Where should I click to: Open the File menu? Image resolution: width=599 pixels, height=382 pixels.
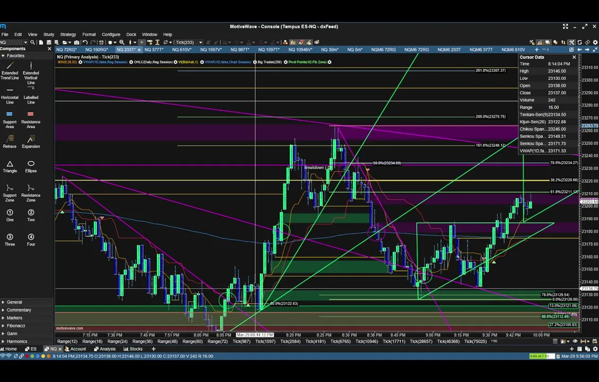point(5,34)
